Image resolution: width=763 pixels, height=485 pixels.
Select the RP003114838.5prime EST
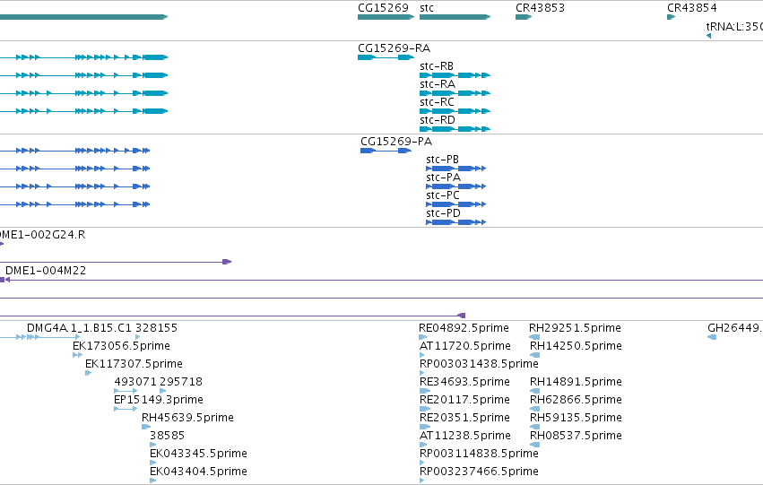(421, 463)
